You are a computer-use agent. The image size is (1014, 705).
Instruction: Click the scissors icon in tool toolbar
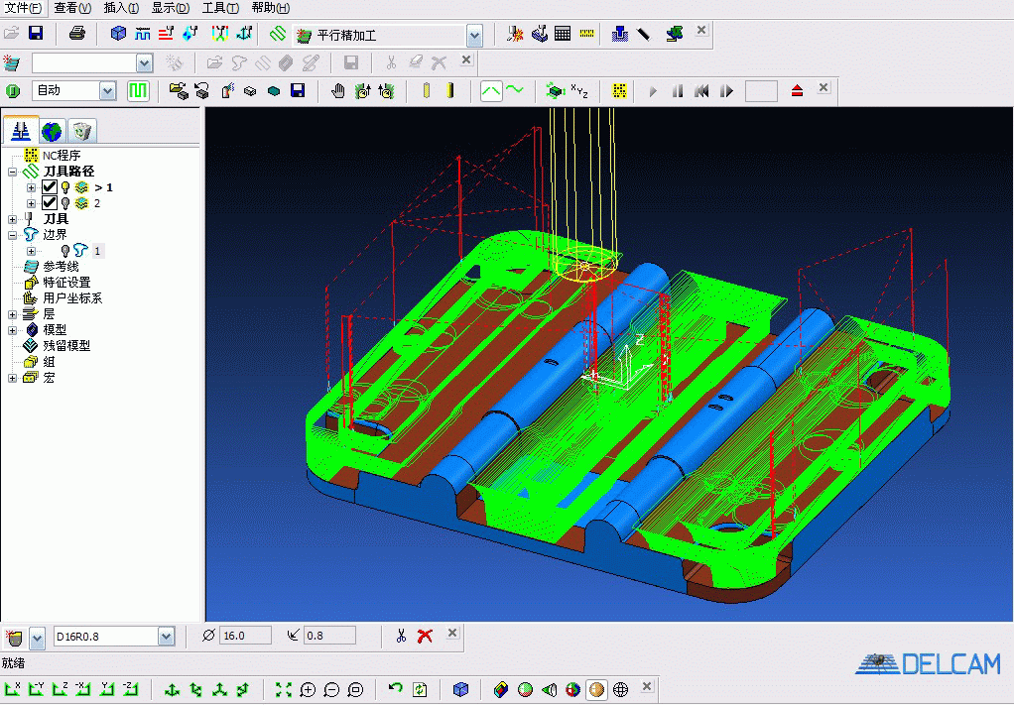coord(401,636)
